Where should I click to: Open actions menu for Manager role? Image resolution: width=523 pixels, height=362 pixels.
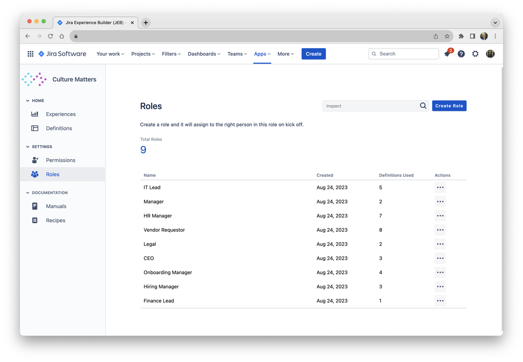pyautogui.click(x=440, y=202)
